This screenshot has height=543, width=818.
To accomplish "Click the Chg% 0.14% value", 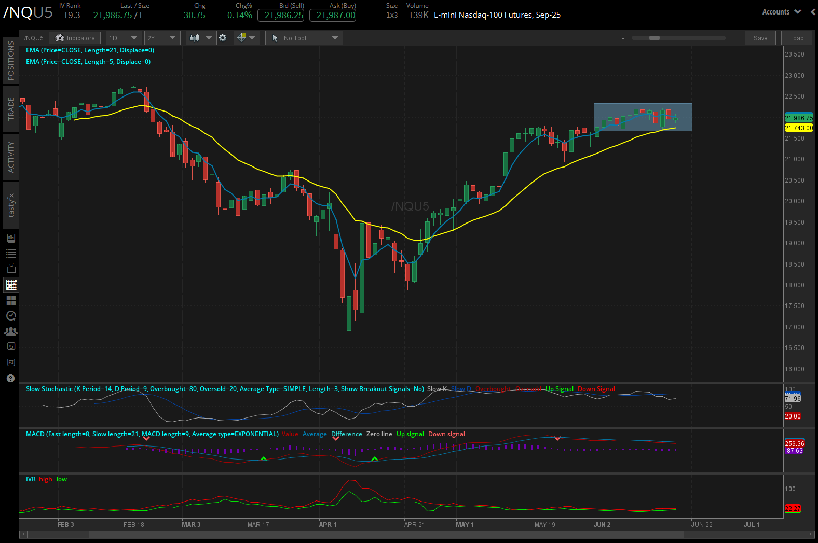I will pyautogui.click(x=240, y=15).
